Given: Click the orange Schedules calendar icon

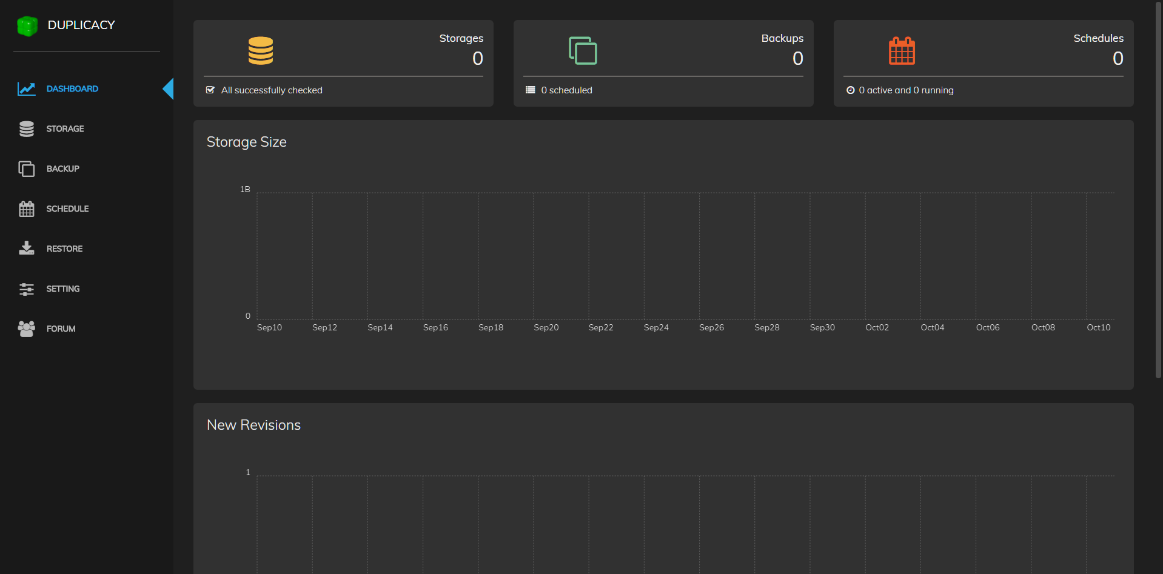Looking at the screenshot, I should [x=902, y=51].
